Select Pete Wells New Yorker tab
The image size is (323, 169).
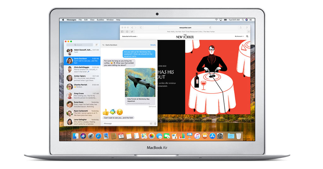[191, 32]
